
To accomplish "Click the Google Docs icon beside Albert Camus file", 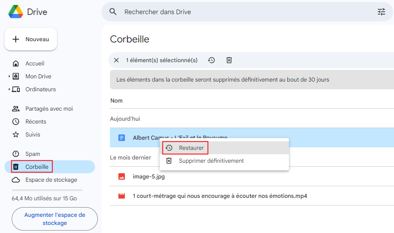I will coord(121,137).
